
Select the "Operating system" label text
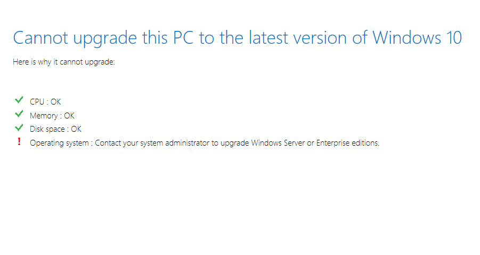(x=59, y=143)
